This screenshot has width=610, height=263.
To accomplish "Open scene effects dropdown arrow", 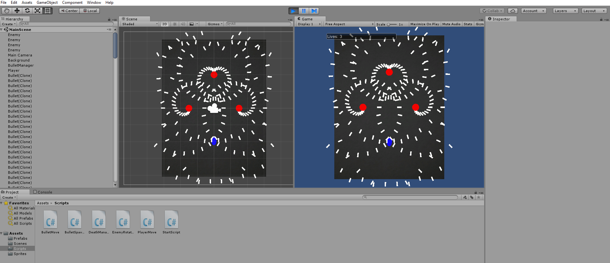I will (x=197, y=24).
